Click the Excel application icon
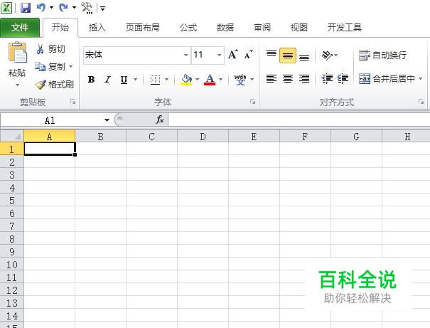The height and width of the screenshot is (328, 430). coord(6,8)
